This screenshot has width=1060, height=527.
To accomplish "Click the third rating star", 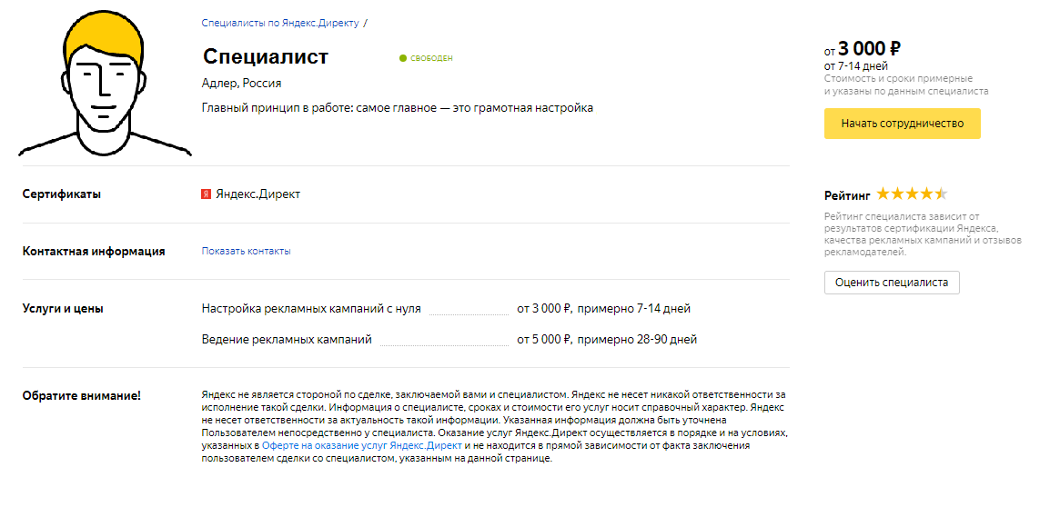I will click(912, 194).
